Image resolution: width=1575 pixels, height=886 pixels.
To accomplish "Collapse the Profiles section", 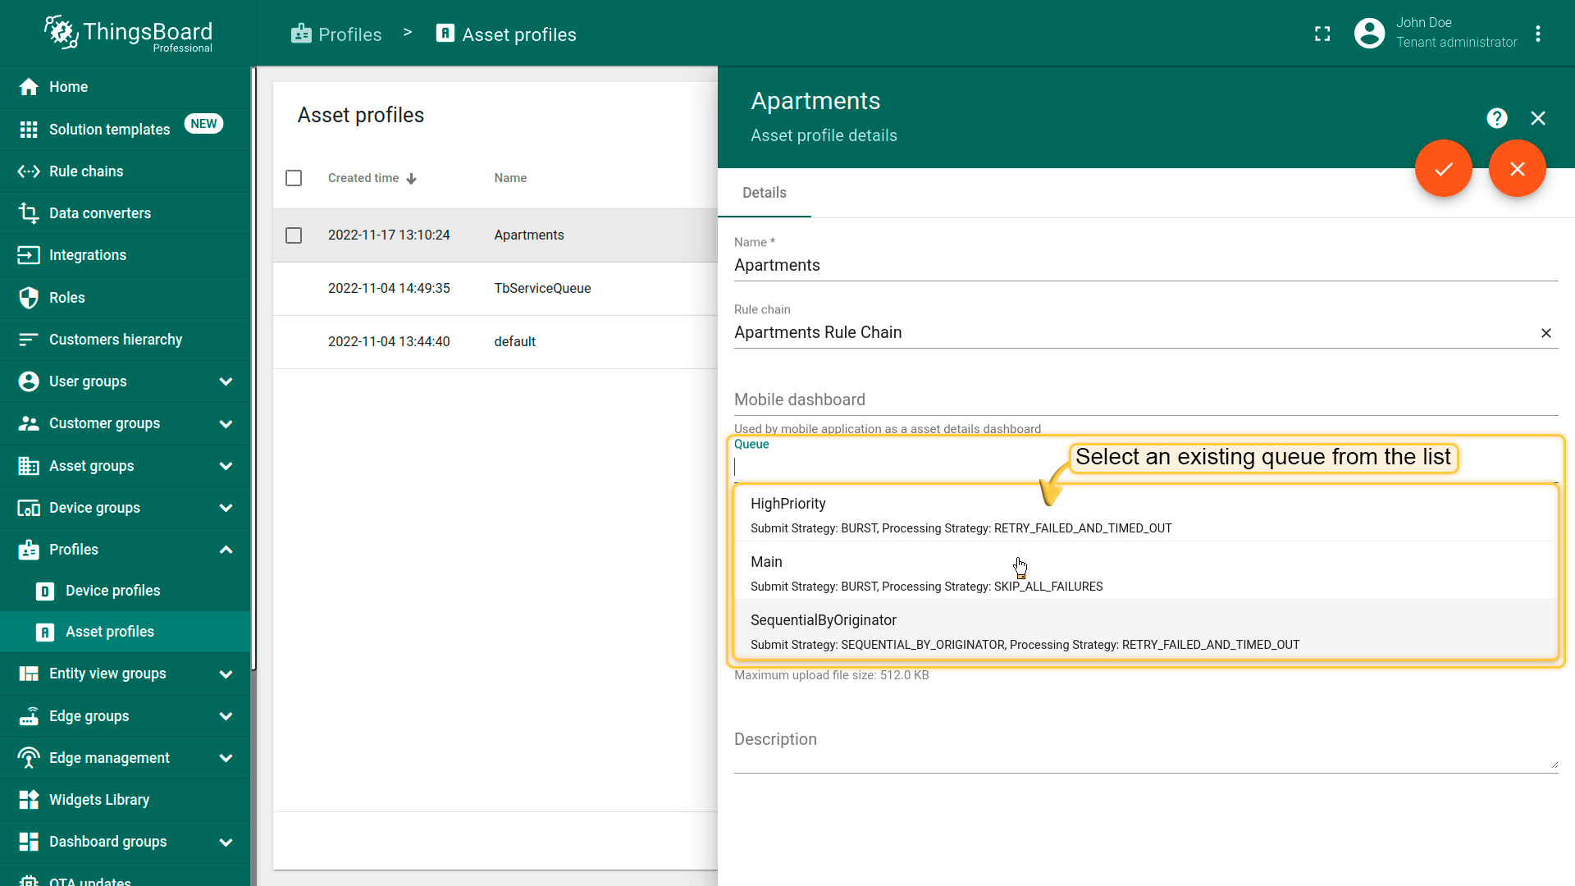I will 226,550.
